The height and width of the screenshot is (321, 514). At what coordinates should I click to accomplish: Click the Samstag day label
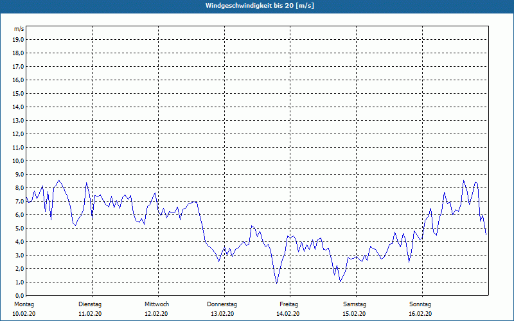[355, 304]
